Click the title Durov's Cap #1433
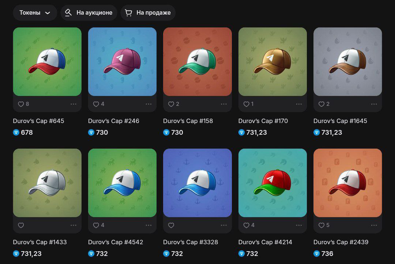 [40, 242]
